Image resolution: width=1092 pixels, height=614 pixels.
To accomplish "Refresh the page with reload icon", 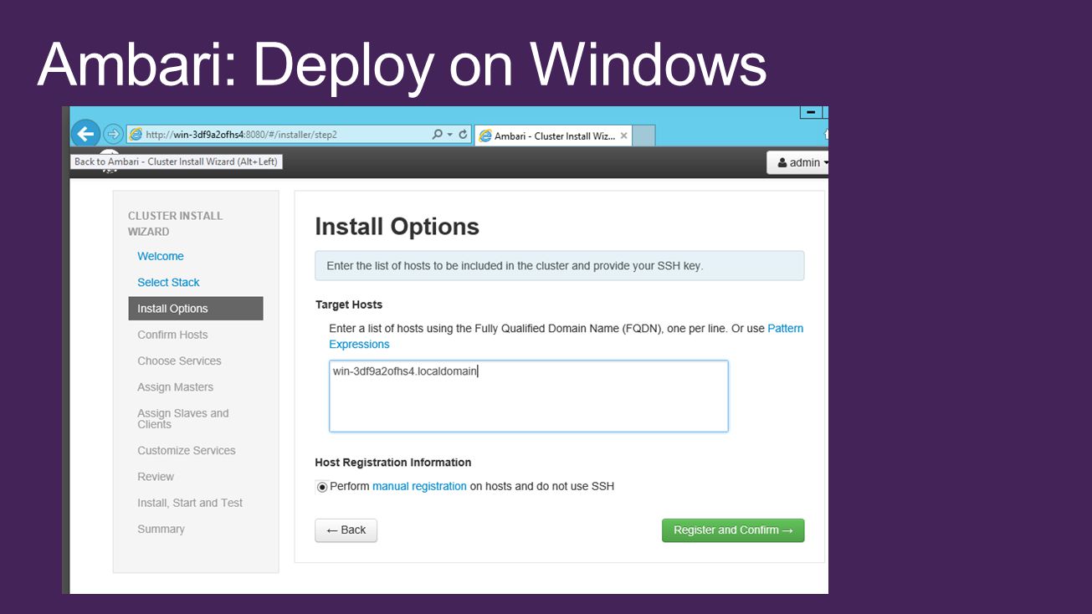I will pyautogui.click(x=463, y=135).
